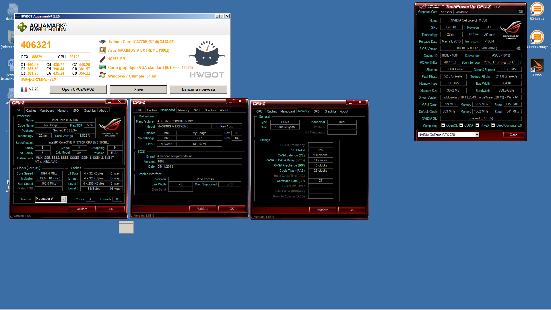
Task: Click the French flag language icon
Action: point(24,89)
